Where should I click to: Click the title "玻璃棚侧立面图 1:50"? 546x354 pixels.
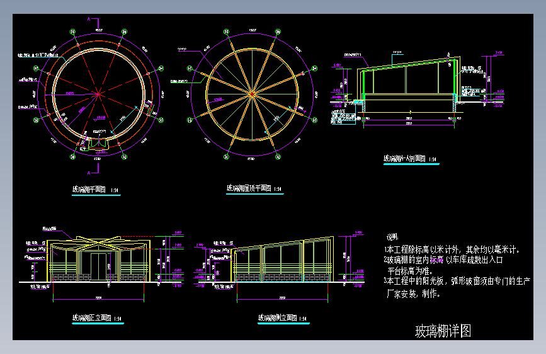282,318
